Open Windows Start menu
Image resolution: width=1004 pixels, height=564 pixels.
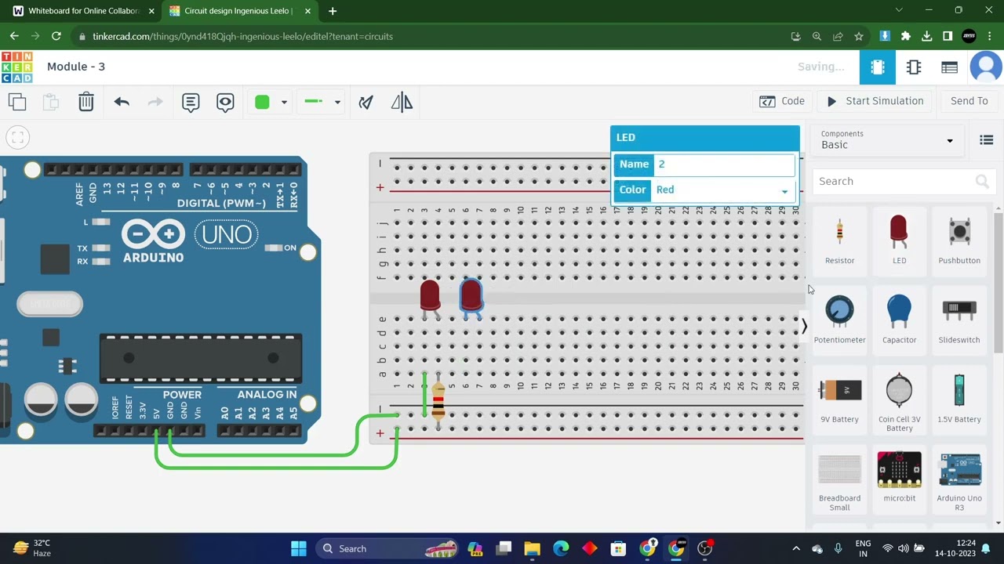299,548
